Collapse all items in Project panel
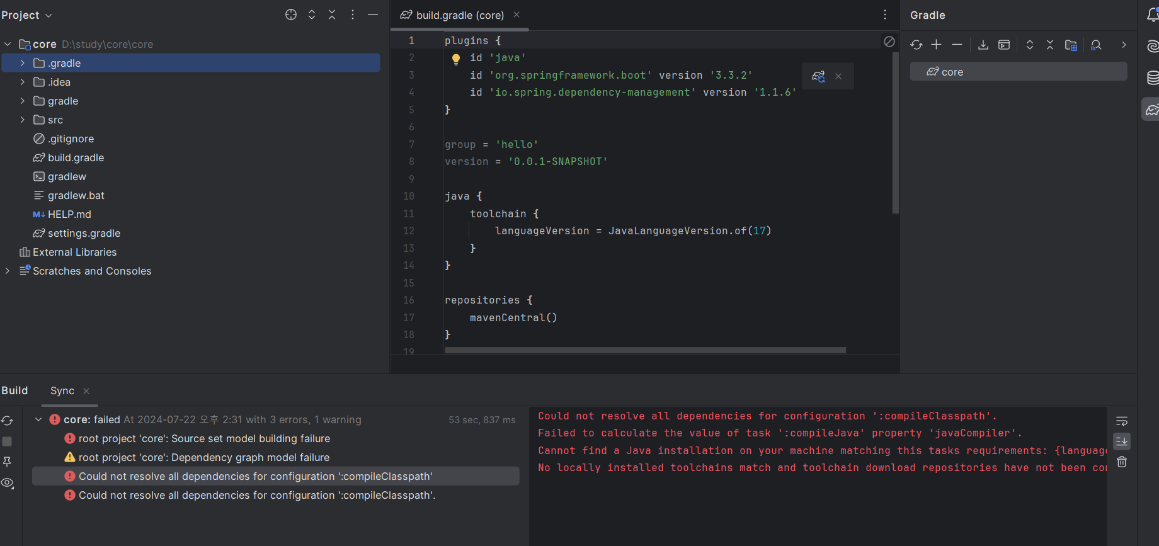Viewport: 1159px width, 546px height. [x=332, y=14]
